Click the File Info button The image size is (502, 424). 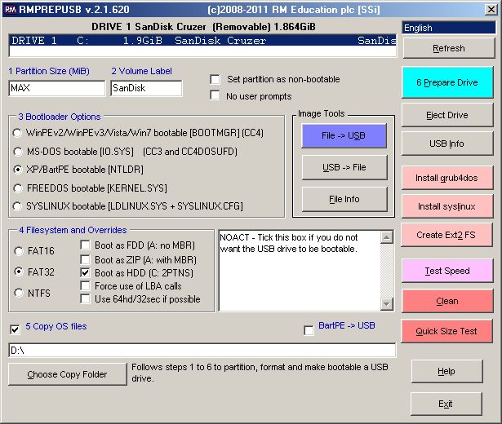tap(344, 199)
